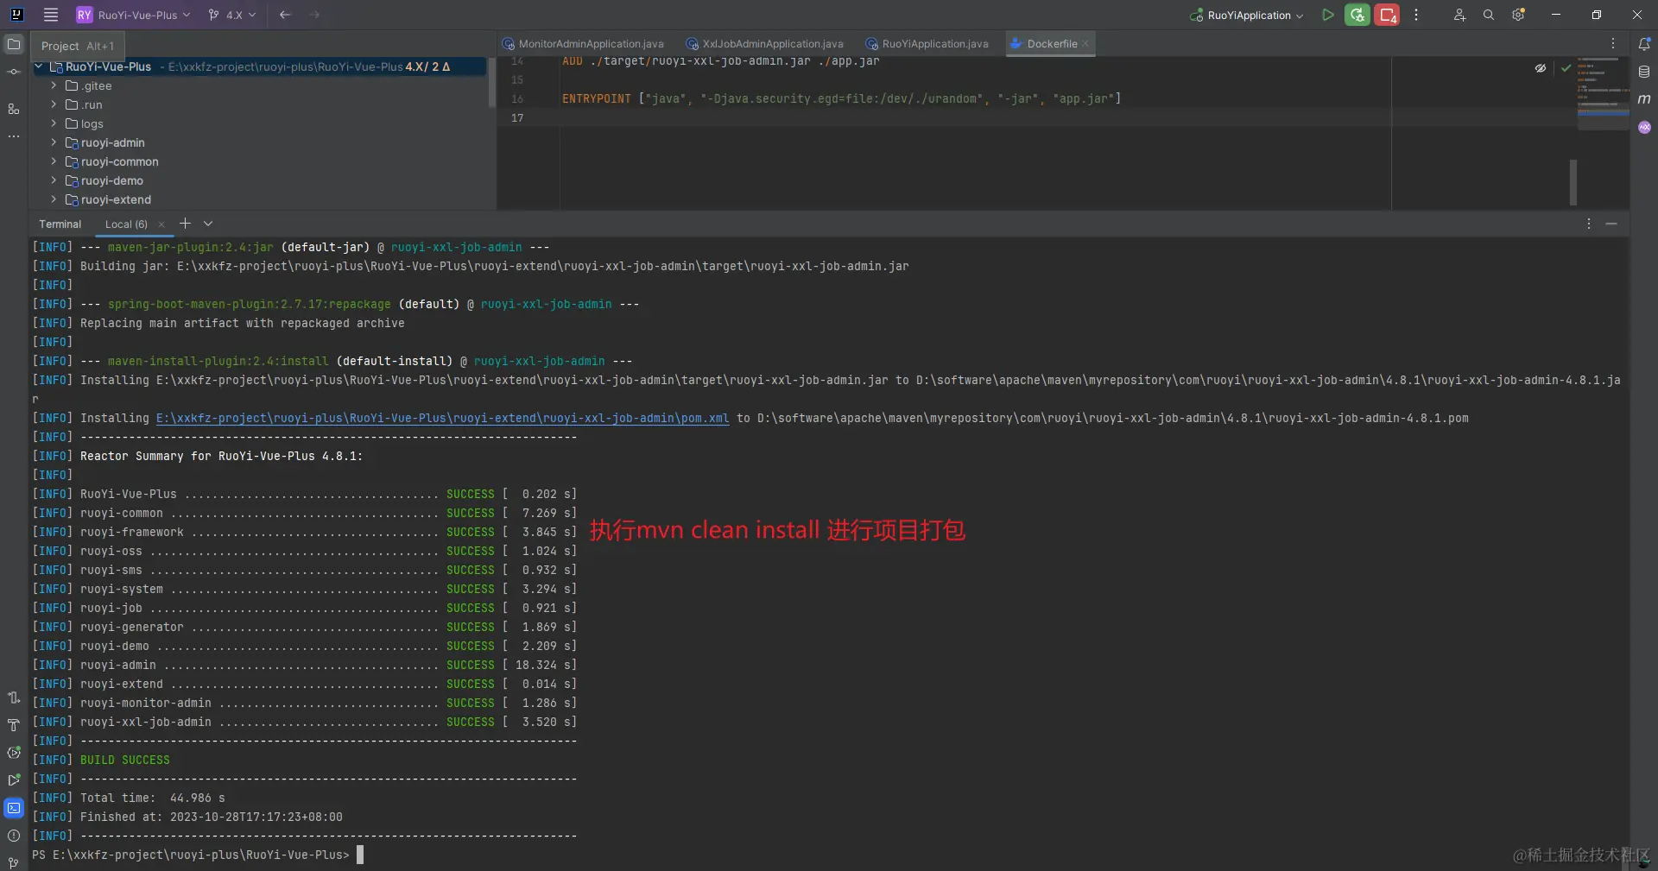The height and width of the screenshot is (871, 1658).
Task: Open the Project tool window
Action: point(14,44)
